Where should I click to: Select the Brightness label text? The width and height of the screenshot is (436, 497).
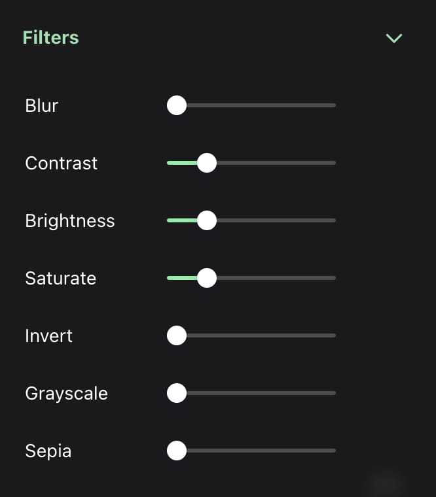[70, 220]
